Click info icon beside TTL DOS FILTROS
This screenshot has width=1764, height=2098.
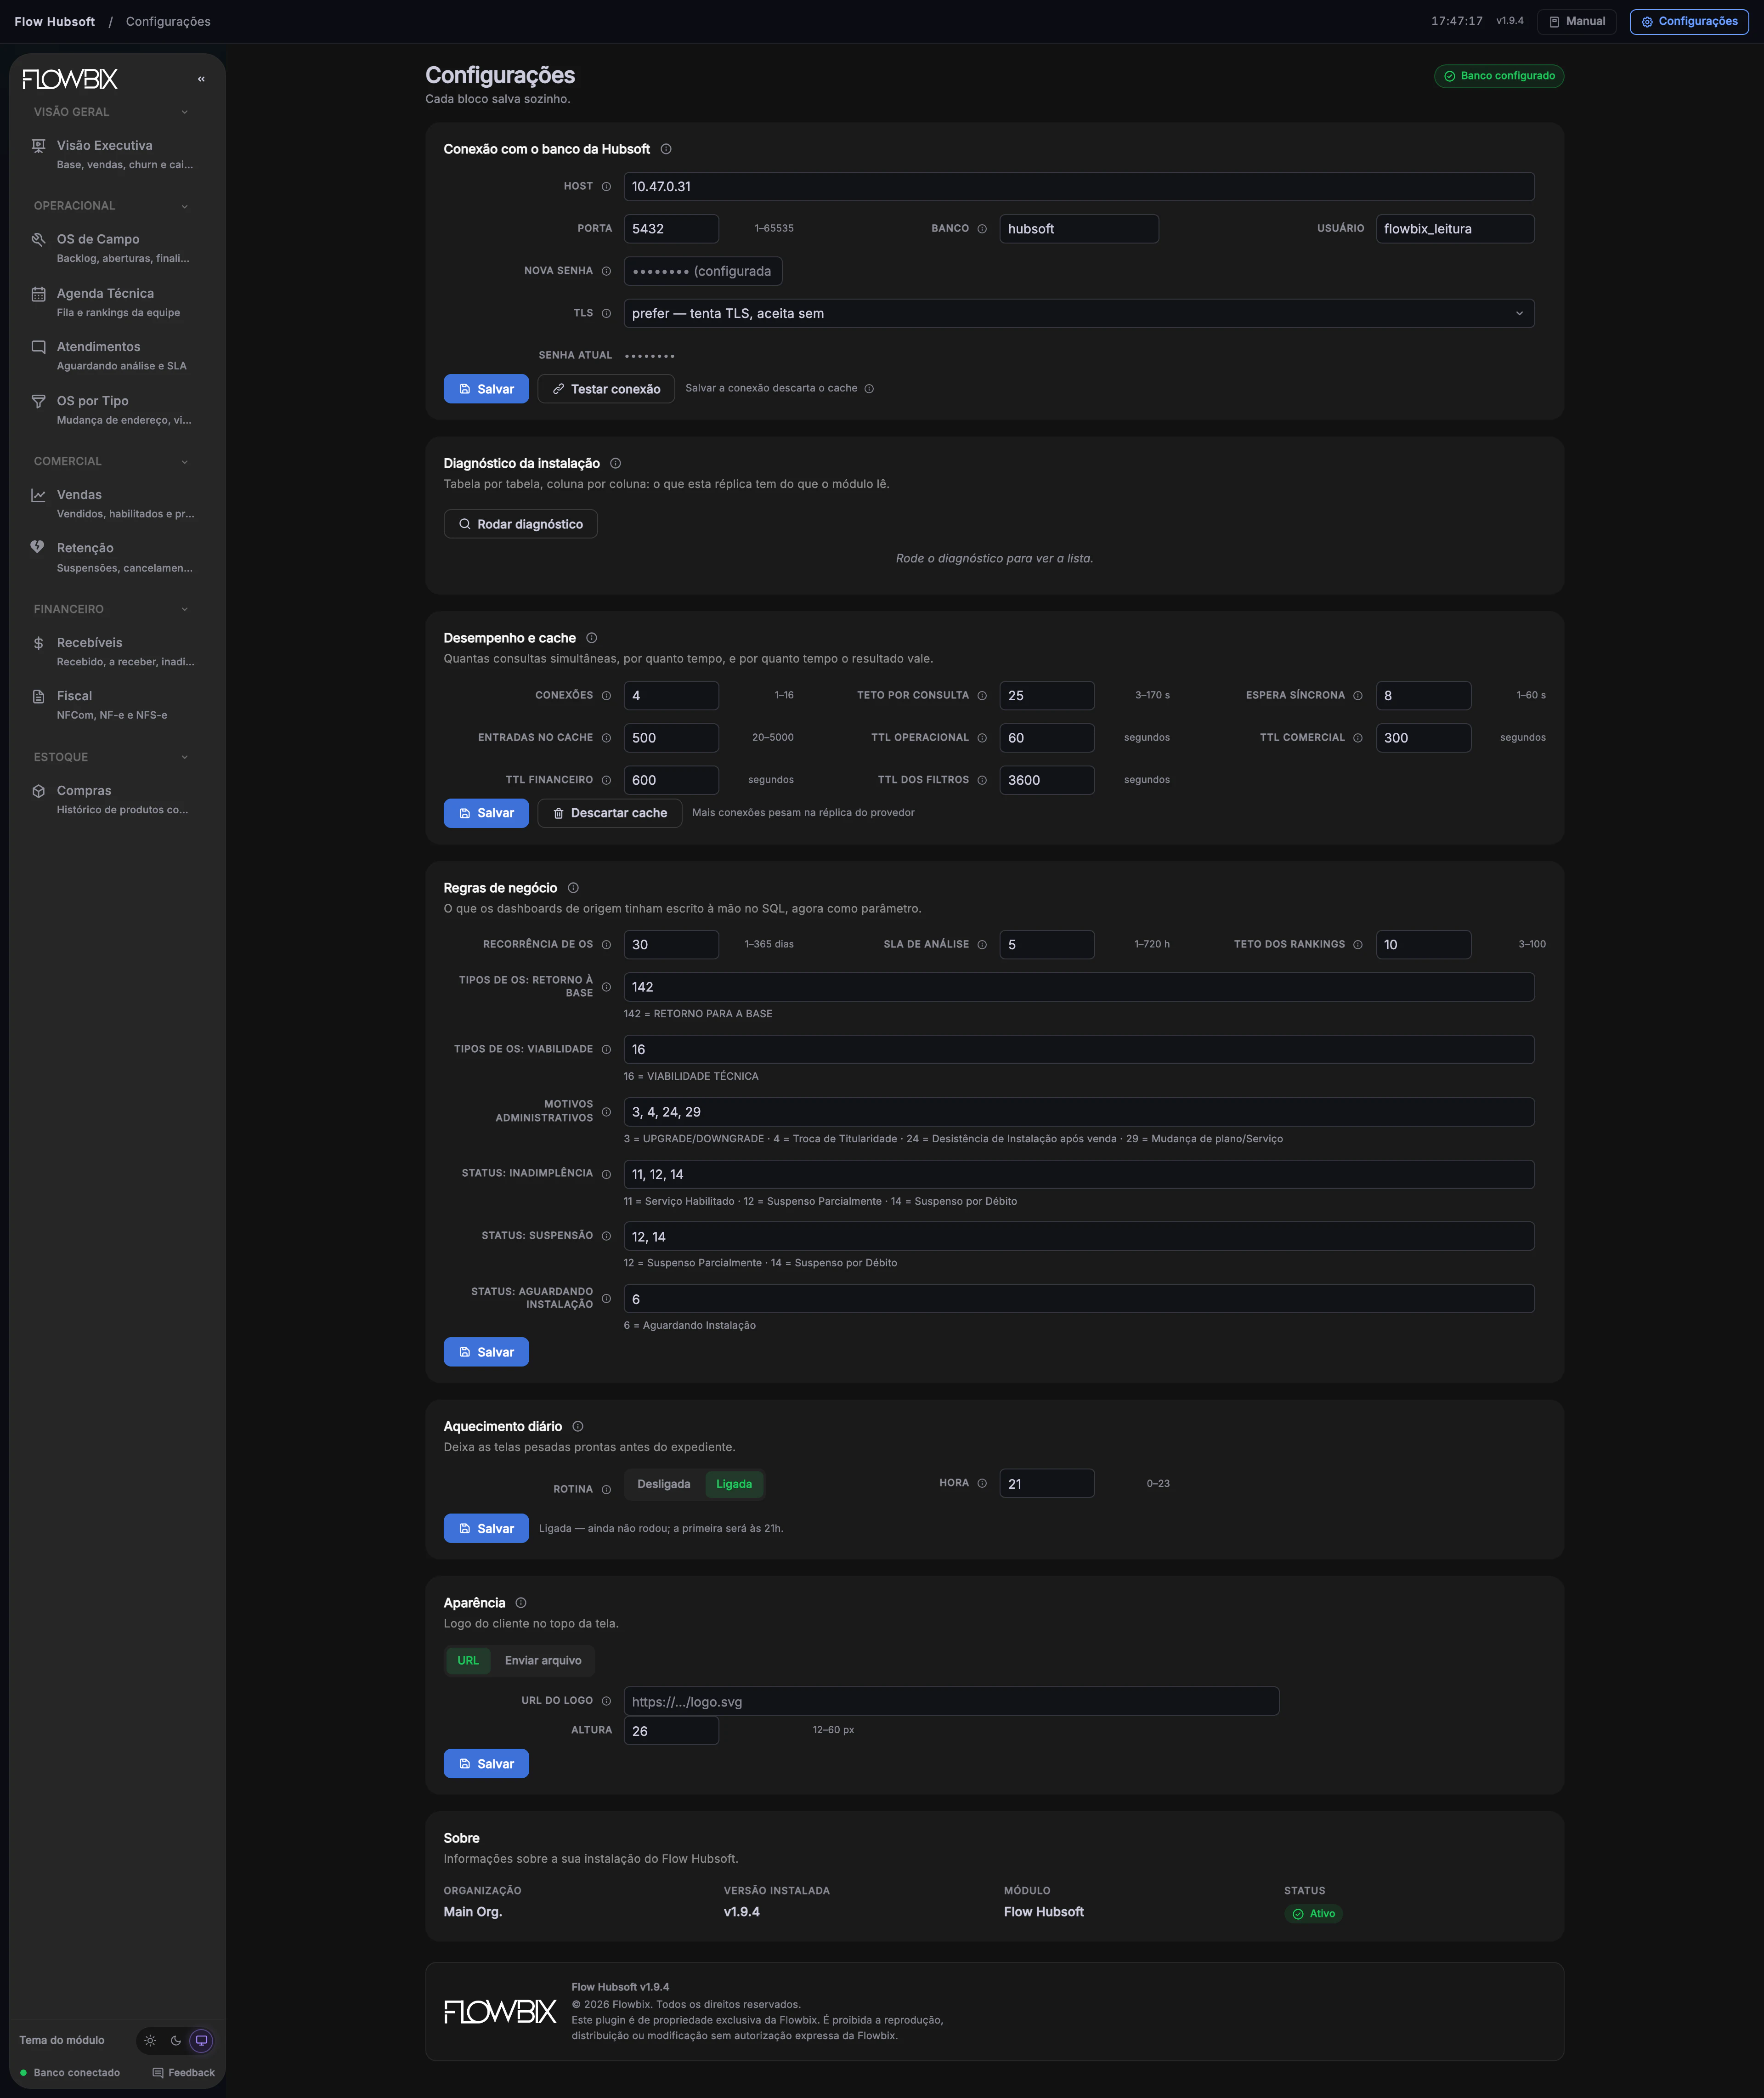point(982,780)
